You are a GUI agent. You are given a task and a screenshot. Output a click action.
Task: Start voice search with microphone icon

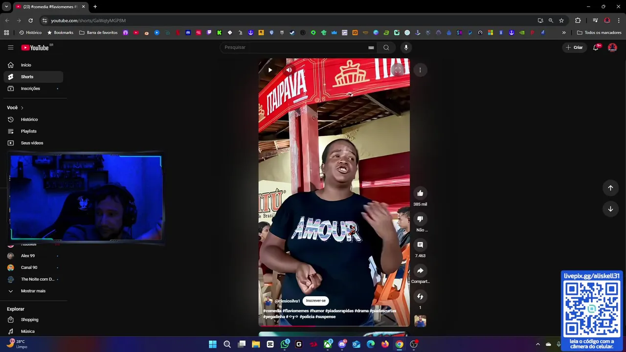pos(406,47)
